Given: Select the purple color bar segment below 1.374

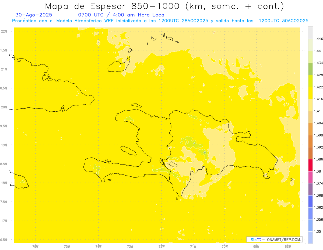Looking at the screenshot, I should [x=310, y=189].
